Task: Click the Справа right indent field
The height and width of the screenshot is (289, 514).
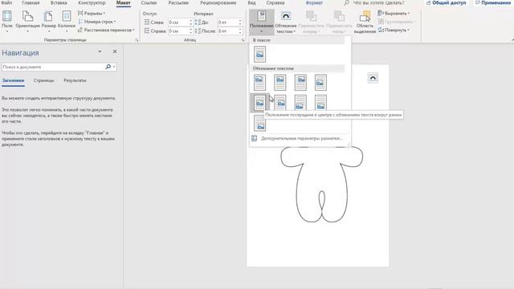Action: click(178, 31)
